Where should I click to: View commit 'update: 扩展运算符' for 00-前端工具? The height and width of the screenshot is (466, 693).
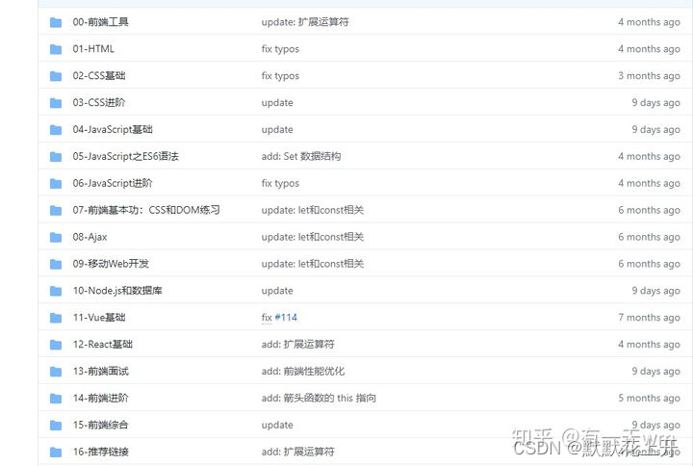click(x=305, y=22)
